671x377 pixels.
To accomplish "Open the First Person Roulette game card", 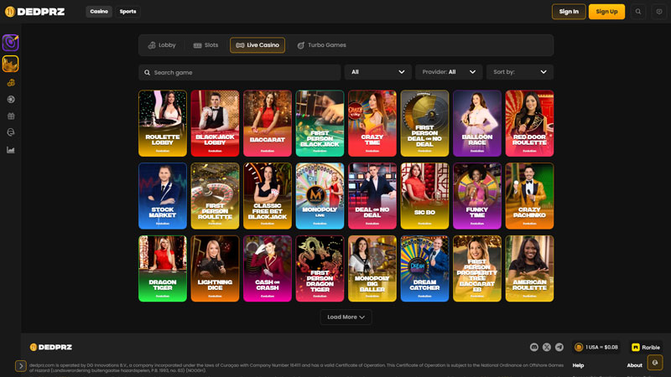I will (215, 196).
